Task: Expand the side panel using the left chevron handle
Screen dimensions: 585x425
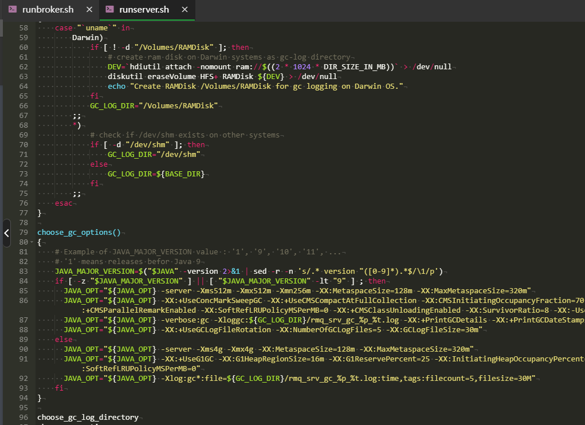Action: [x=6, y=233]
